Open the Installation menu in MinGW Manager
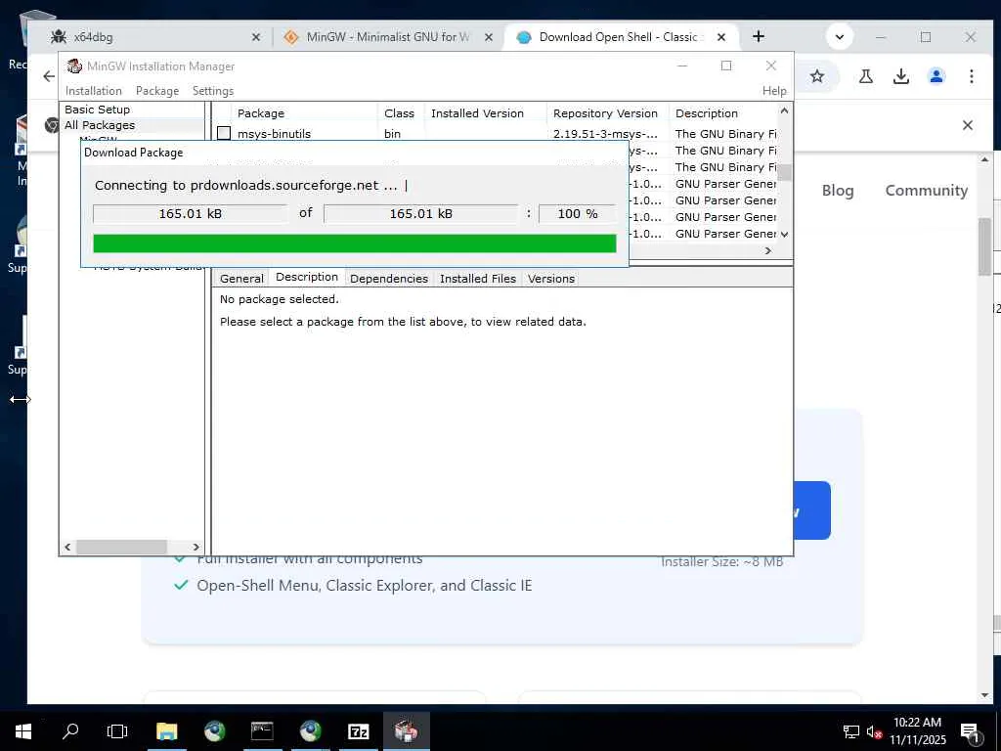 point(93,91)
